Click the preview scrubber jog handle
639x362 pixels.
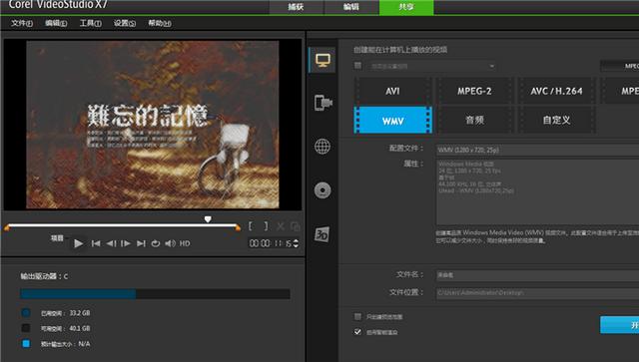click(208, 219)
